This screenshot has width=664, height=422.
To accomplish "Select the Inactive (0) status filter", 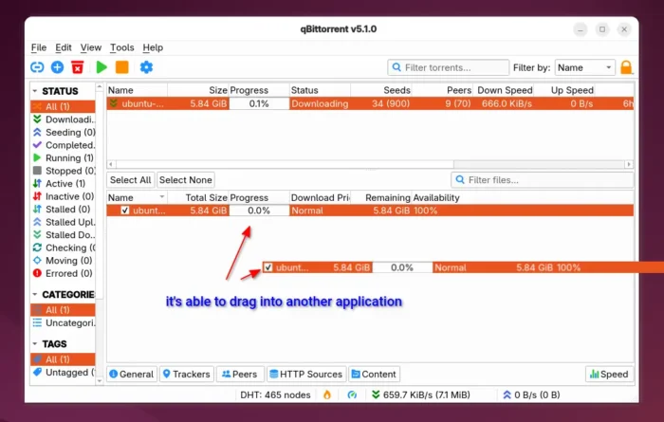I will pos(64,196).
